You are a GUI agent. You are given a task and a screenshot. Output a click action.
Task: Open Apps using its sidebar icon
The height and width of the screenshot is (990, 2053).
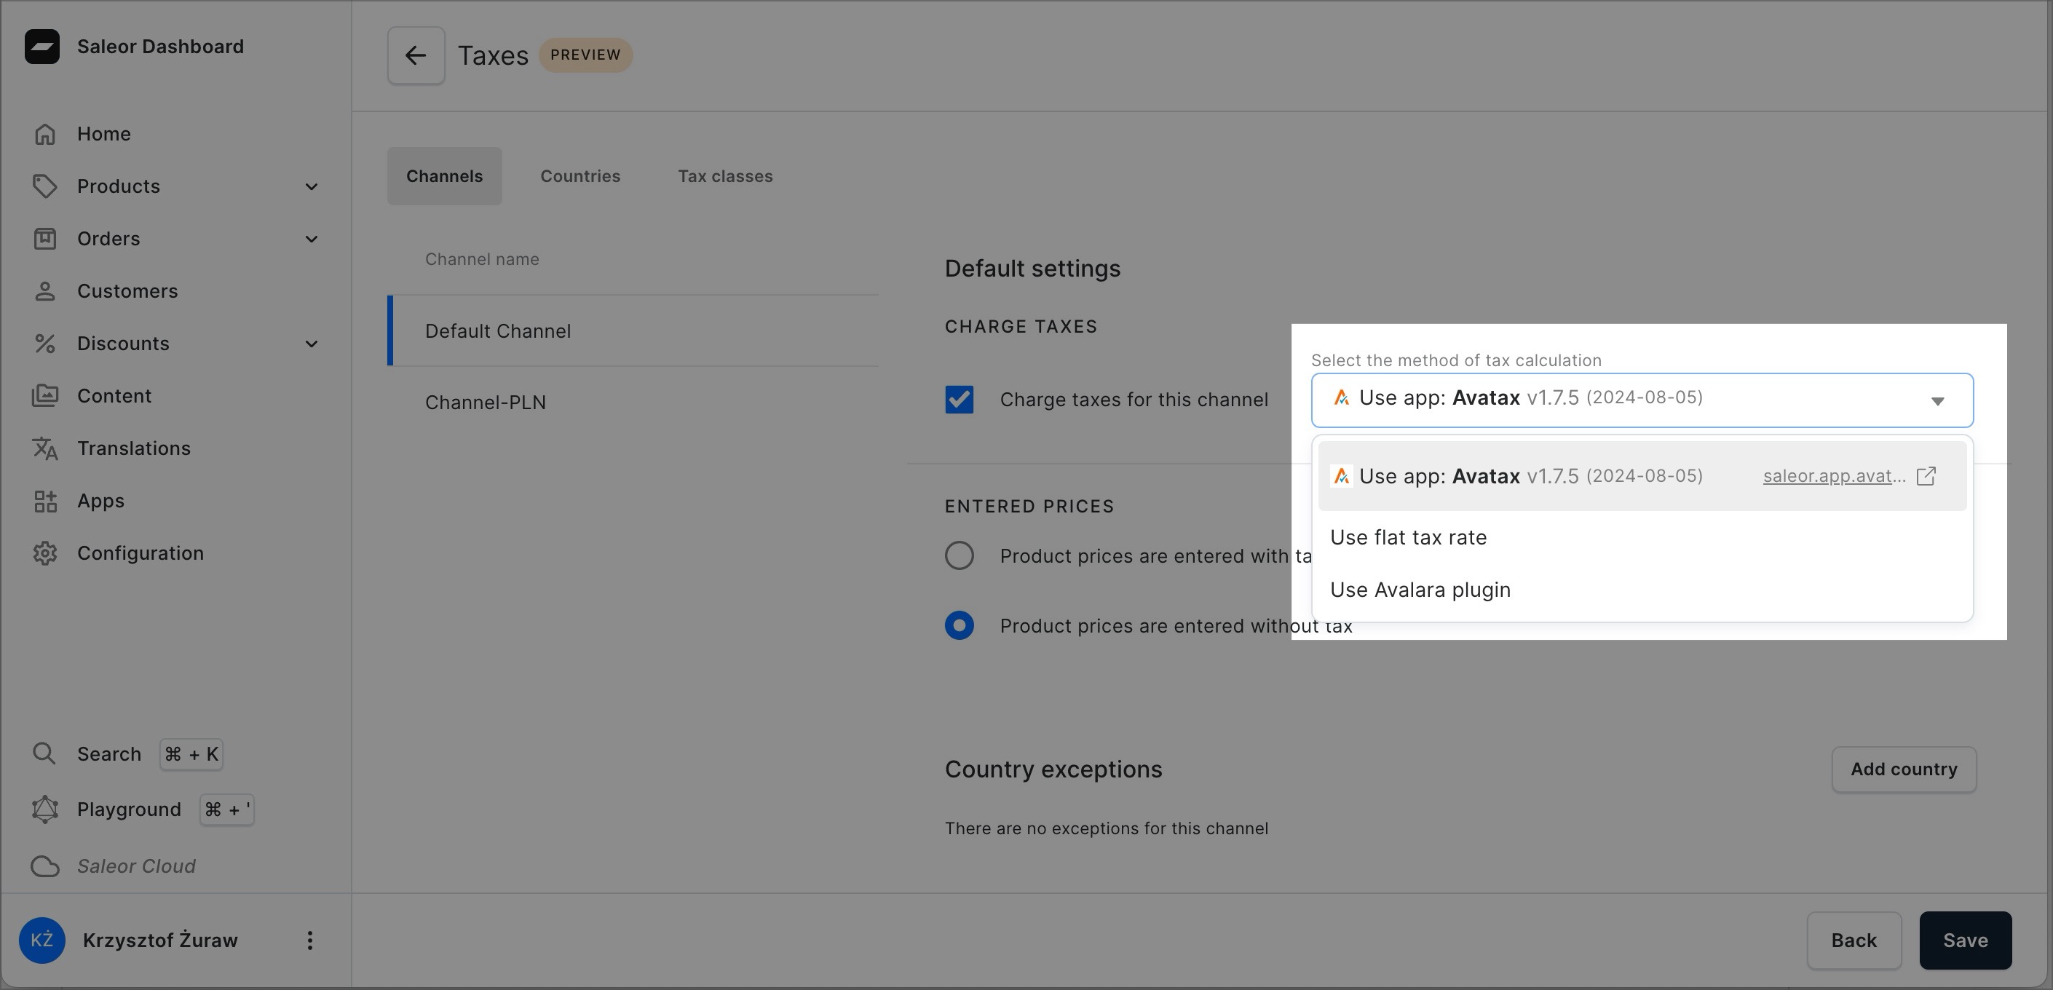click(x=44, y=501)
